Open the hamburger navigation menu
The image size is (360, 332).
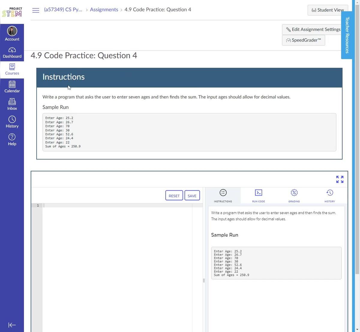(36, 10)
